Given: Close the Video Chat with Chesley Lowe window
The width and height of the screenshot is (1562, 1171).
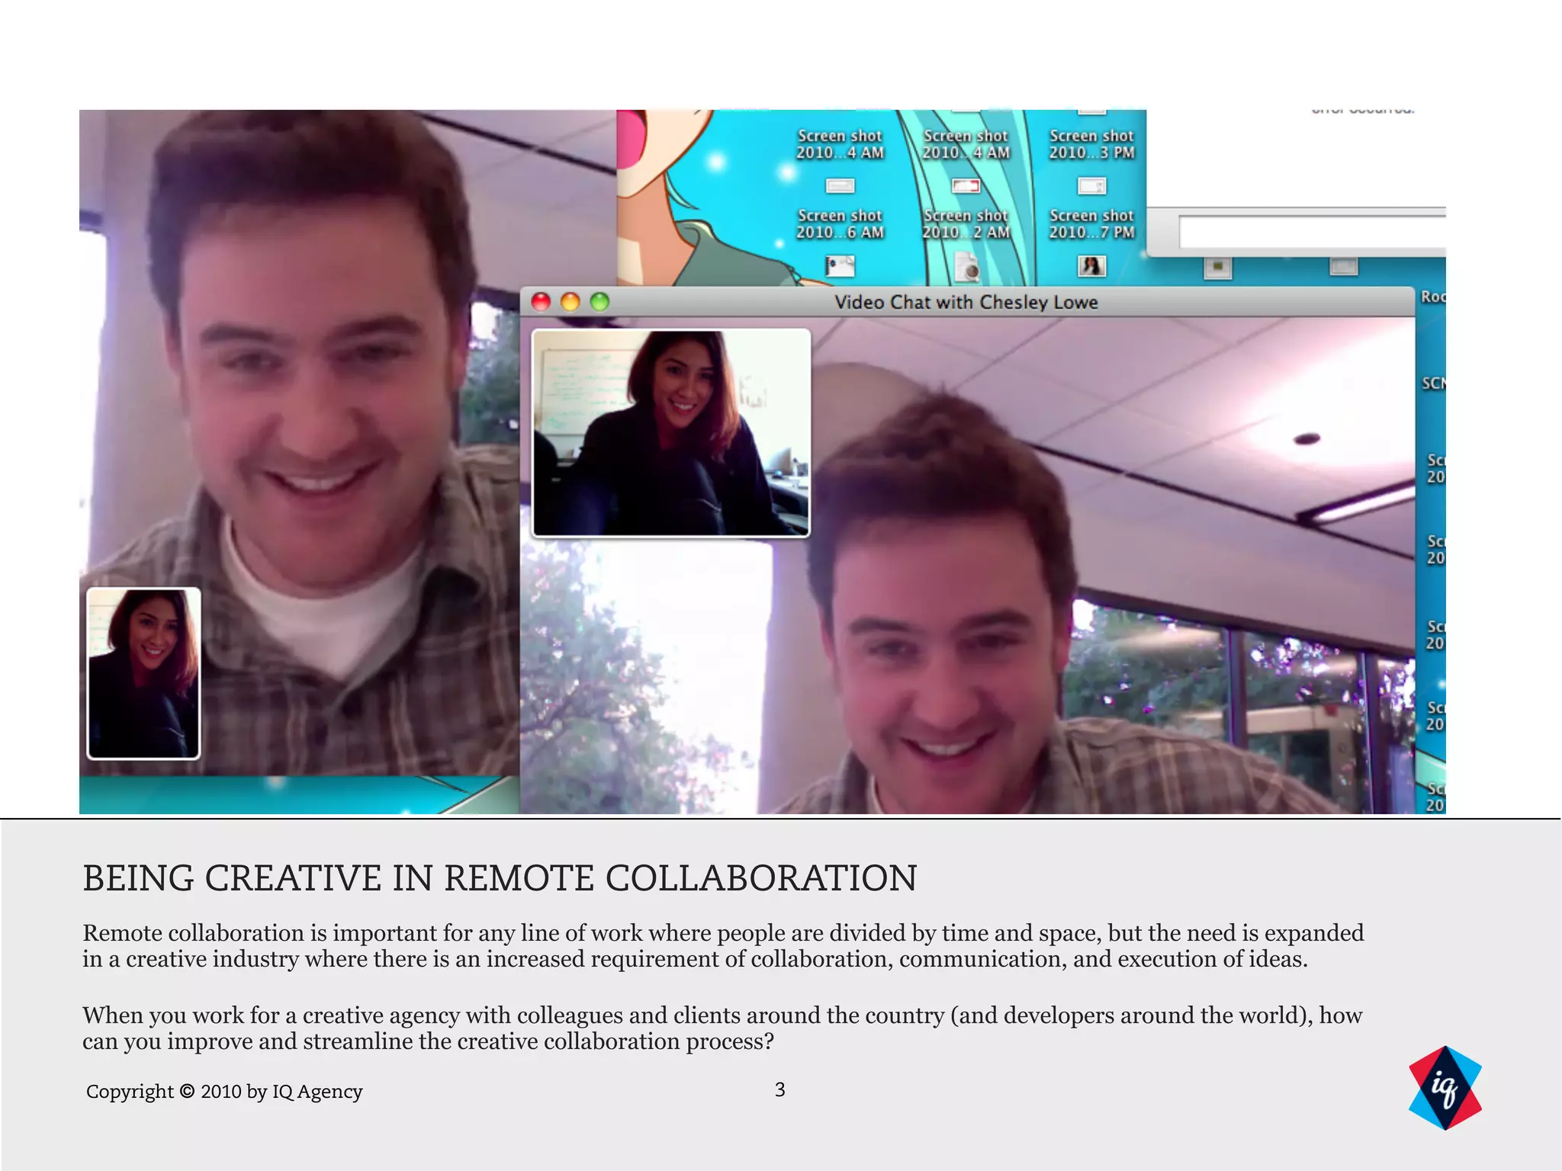Looking at the screenshot, I should click(541, 302).
